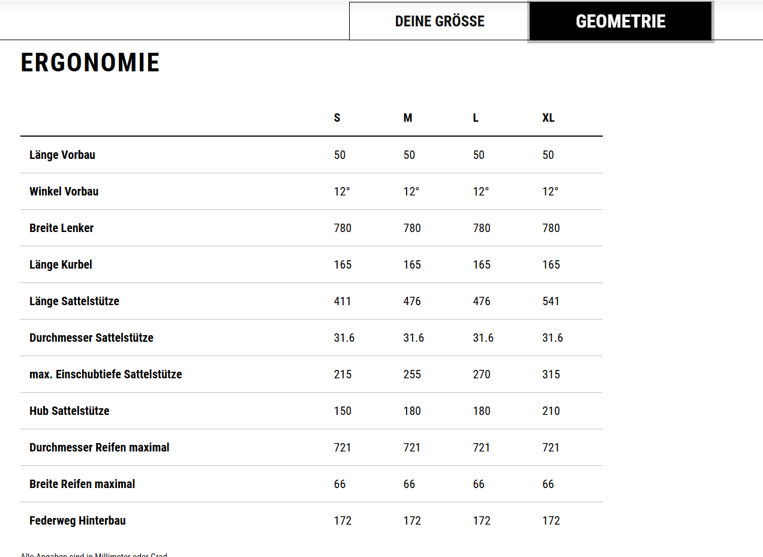This screenshot has width=763, height=557.
Task: Select the Länge Vorbau row label
Action: [62, 155]
